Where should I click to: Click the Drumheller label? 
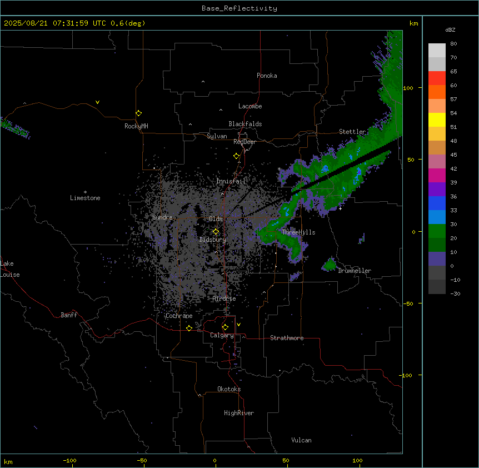pos(355,271)
